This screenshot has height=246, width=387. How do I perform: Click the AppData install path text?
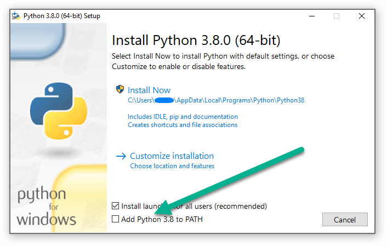[215, 100]
